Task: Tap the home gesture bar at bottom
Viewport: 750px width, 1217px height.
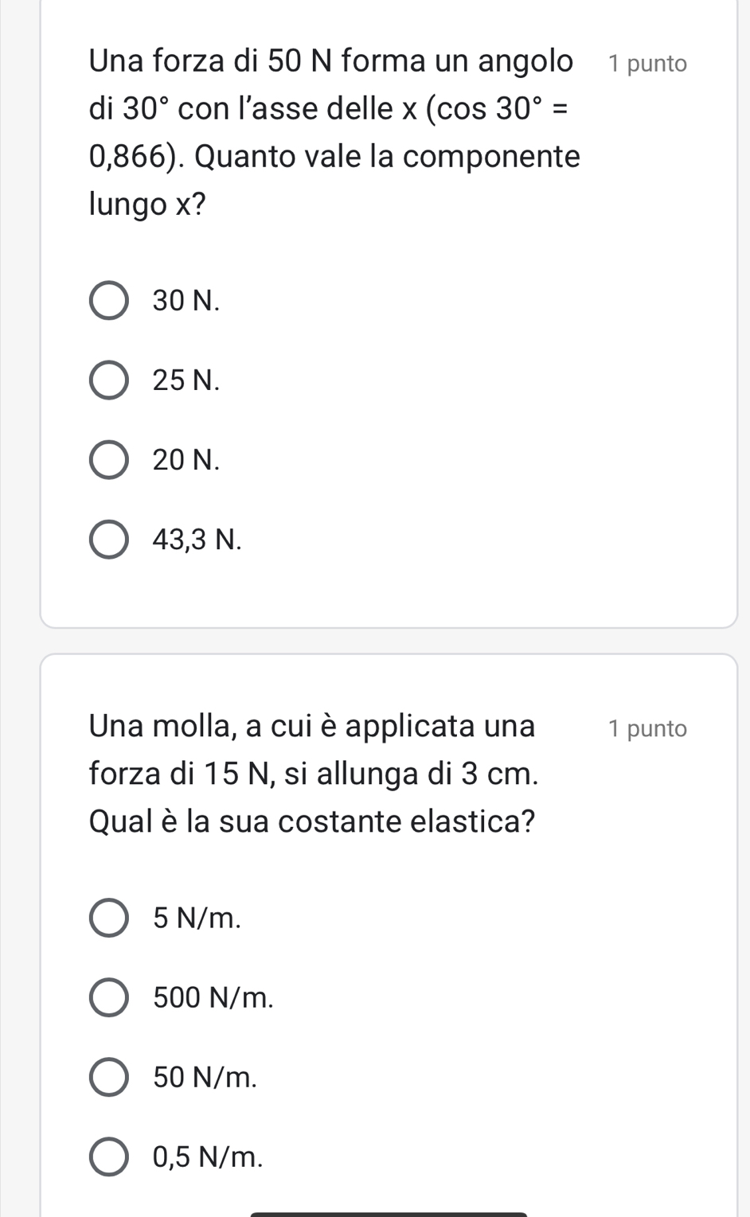Action: click(389, 1213)
